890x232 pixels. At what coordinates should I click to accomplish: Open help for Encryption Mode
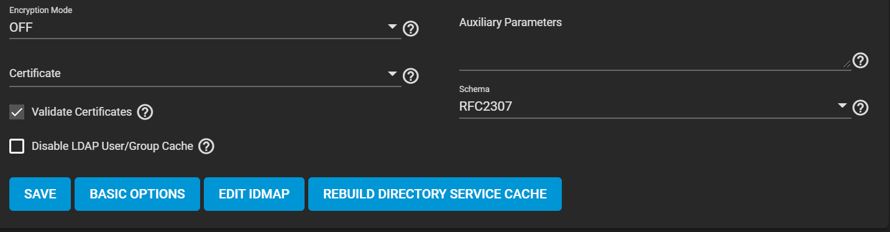tap(410, 29)
